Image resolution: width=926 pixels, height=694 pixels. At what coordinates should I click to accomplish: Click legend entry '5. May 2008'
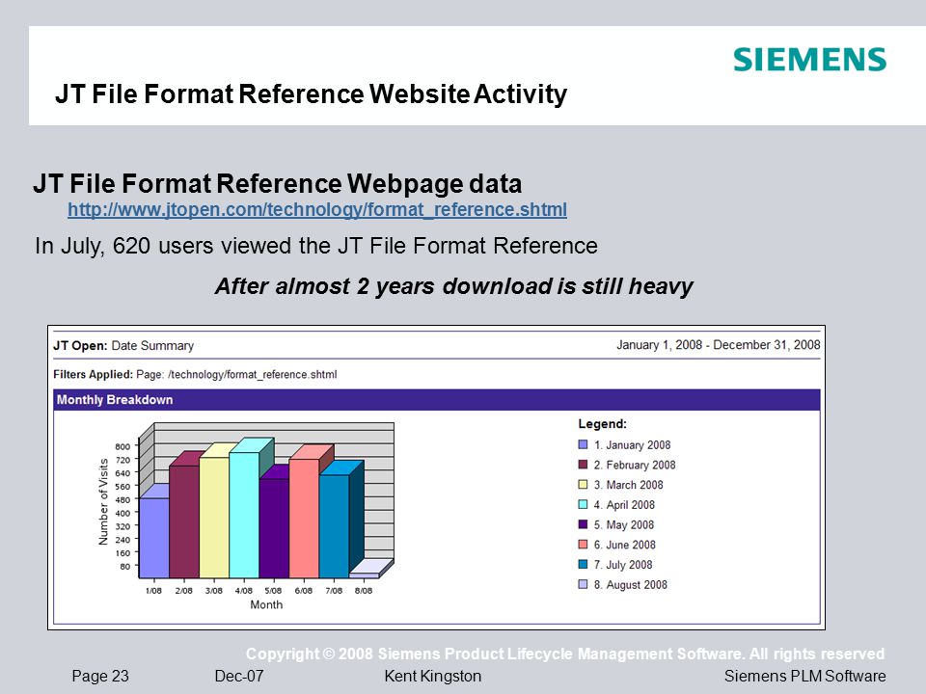624,525
